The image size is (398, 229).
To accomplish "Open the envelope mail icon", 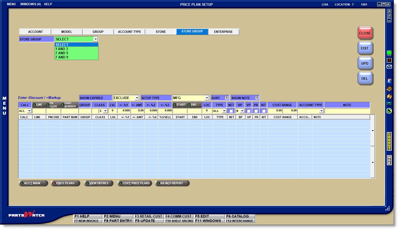I will [x=389, y=67].
